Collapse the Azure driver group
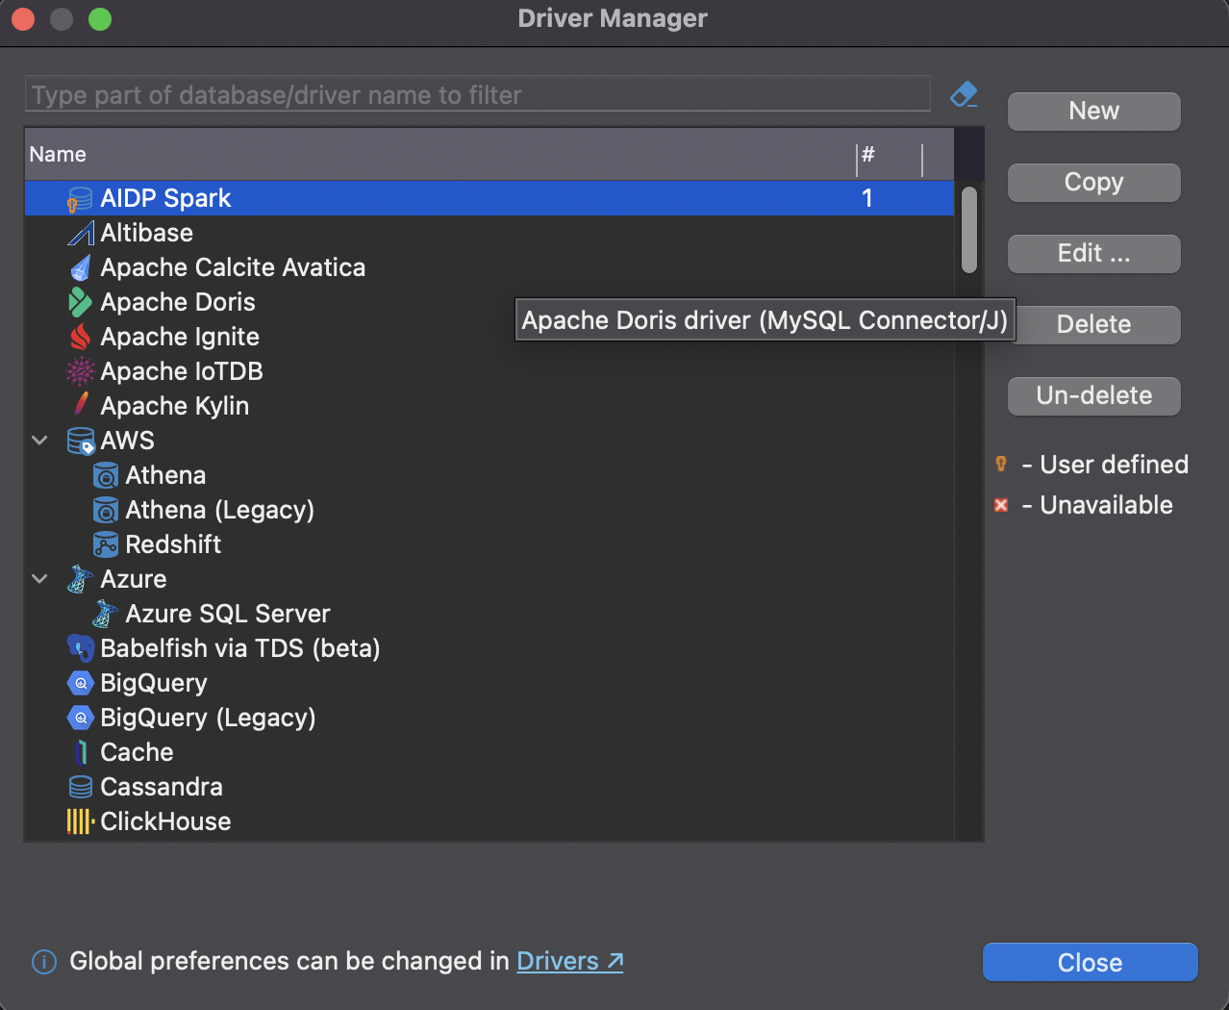The width and height of the screenshot is (1229, 1010). pos(39,579)
